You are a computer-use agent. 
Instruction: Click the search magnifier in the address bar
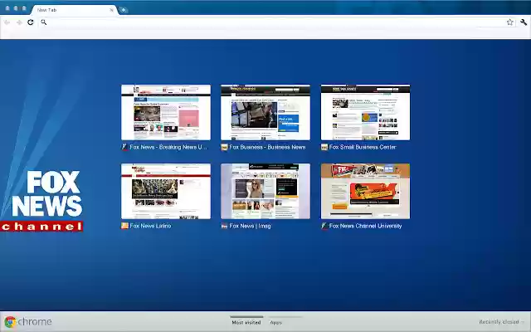click(44, 22)
